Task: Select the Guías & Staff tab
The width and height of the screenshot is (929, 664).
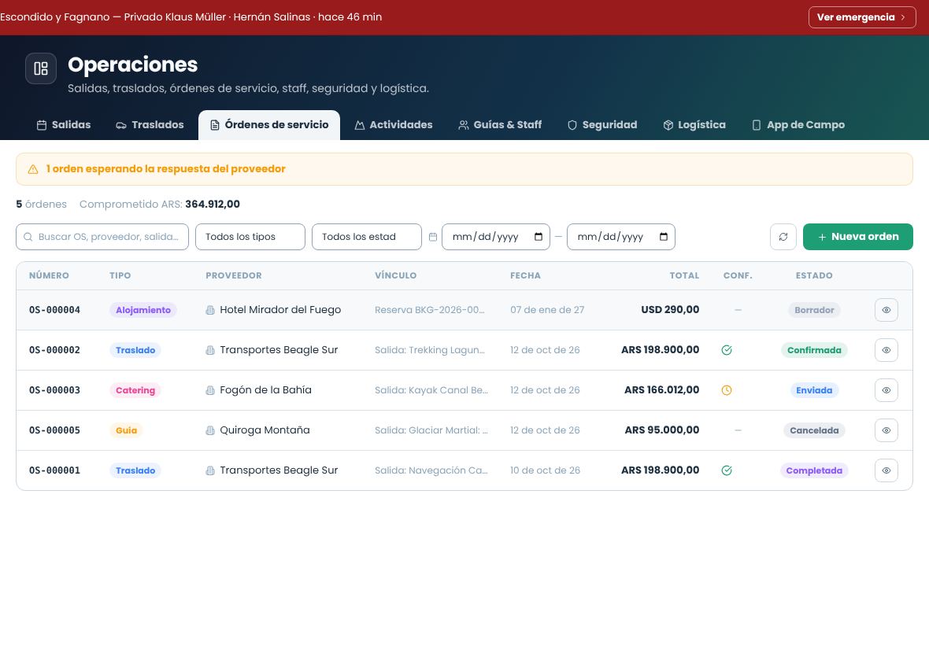Action: (x=500, y=125)
